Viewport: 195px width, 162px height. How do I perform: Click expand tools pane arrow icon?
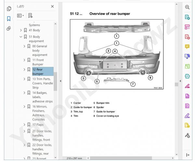point(188,155)
